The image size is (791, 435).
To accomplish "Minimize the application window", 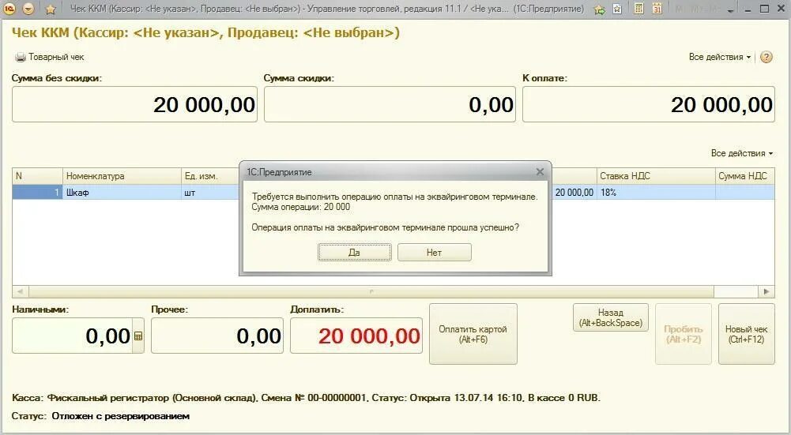I will (x=748, y=9).
